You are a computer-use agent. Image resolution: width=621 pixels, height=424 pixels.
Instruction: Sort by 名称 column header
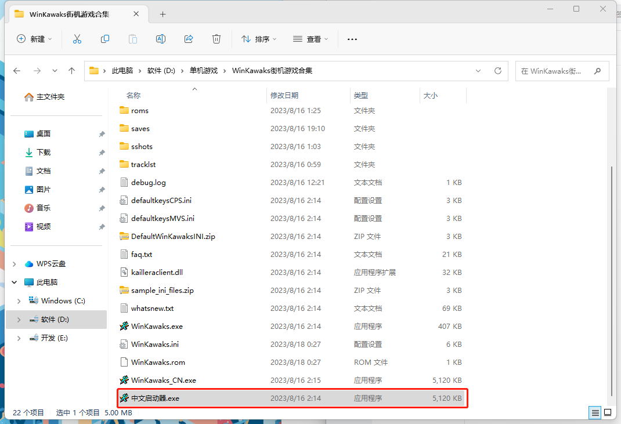(x=133, y=95)
